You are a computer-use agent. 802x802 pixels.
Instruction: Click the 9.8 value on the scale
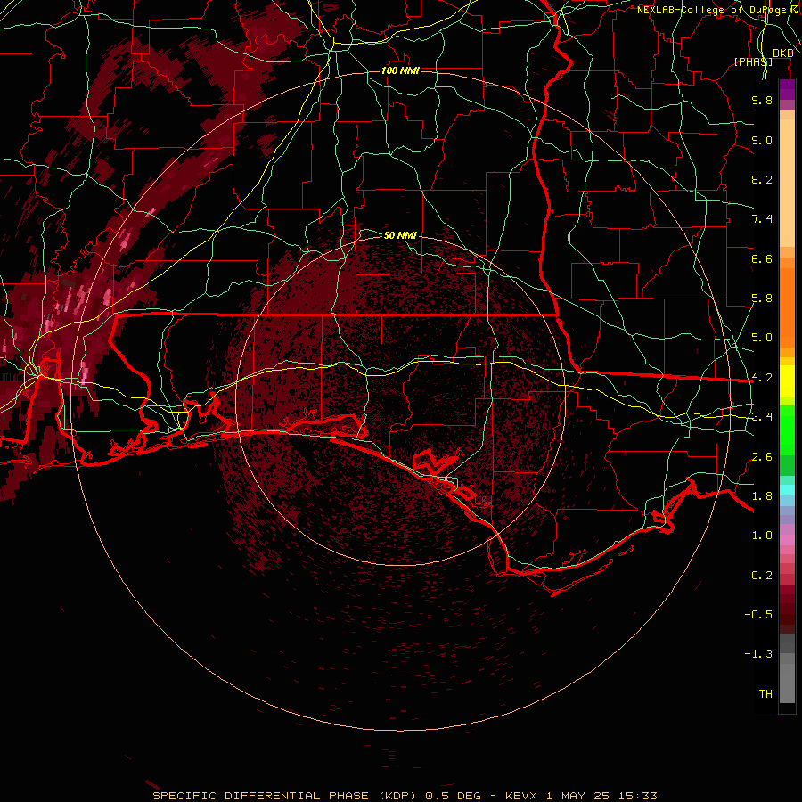(762, 100)
